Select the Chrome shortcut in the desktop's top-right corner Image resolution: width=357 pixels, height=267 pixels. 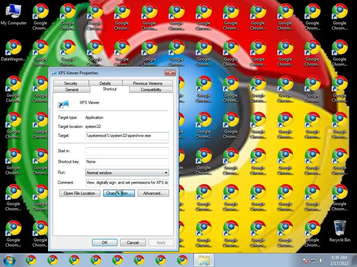(340, 17)
